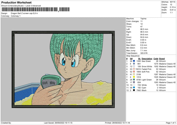Pick the Snow White thread swatch

click(x=134, y=66)
